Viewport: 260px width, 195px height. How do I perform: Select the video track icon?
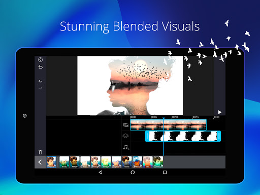click(126, 125)
